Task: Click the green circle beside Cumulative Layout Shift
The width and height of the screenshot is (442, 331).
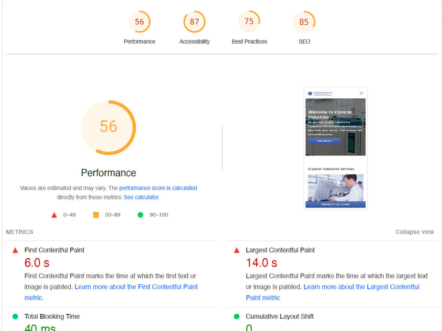Action: tap(236, 316)
